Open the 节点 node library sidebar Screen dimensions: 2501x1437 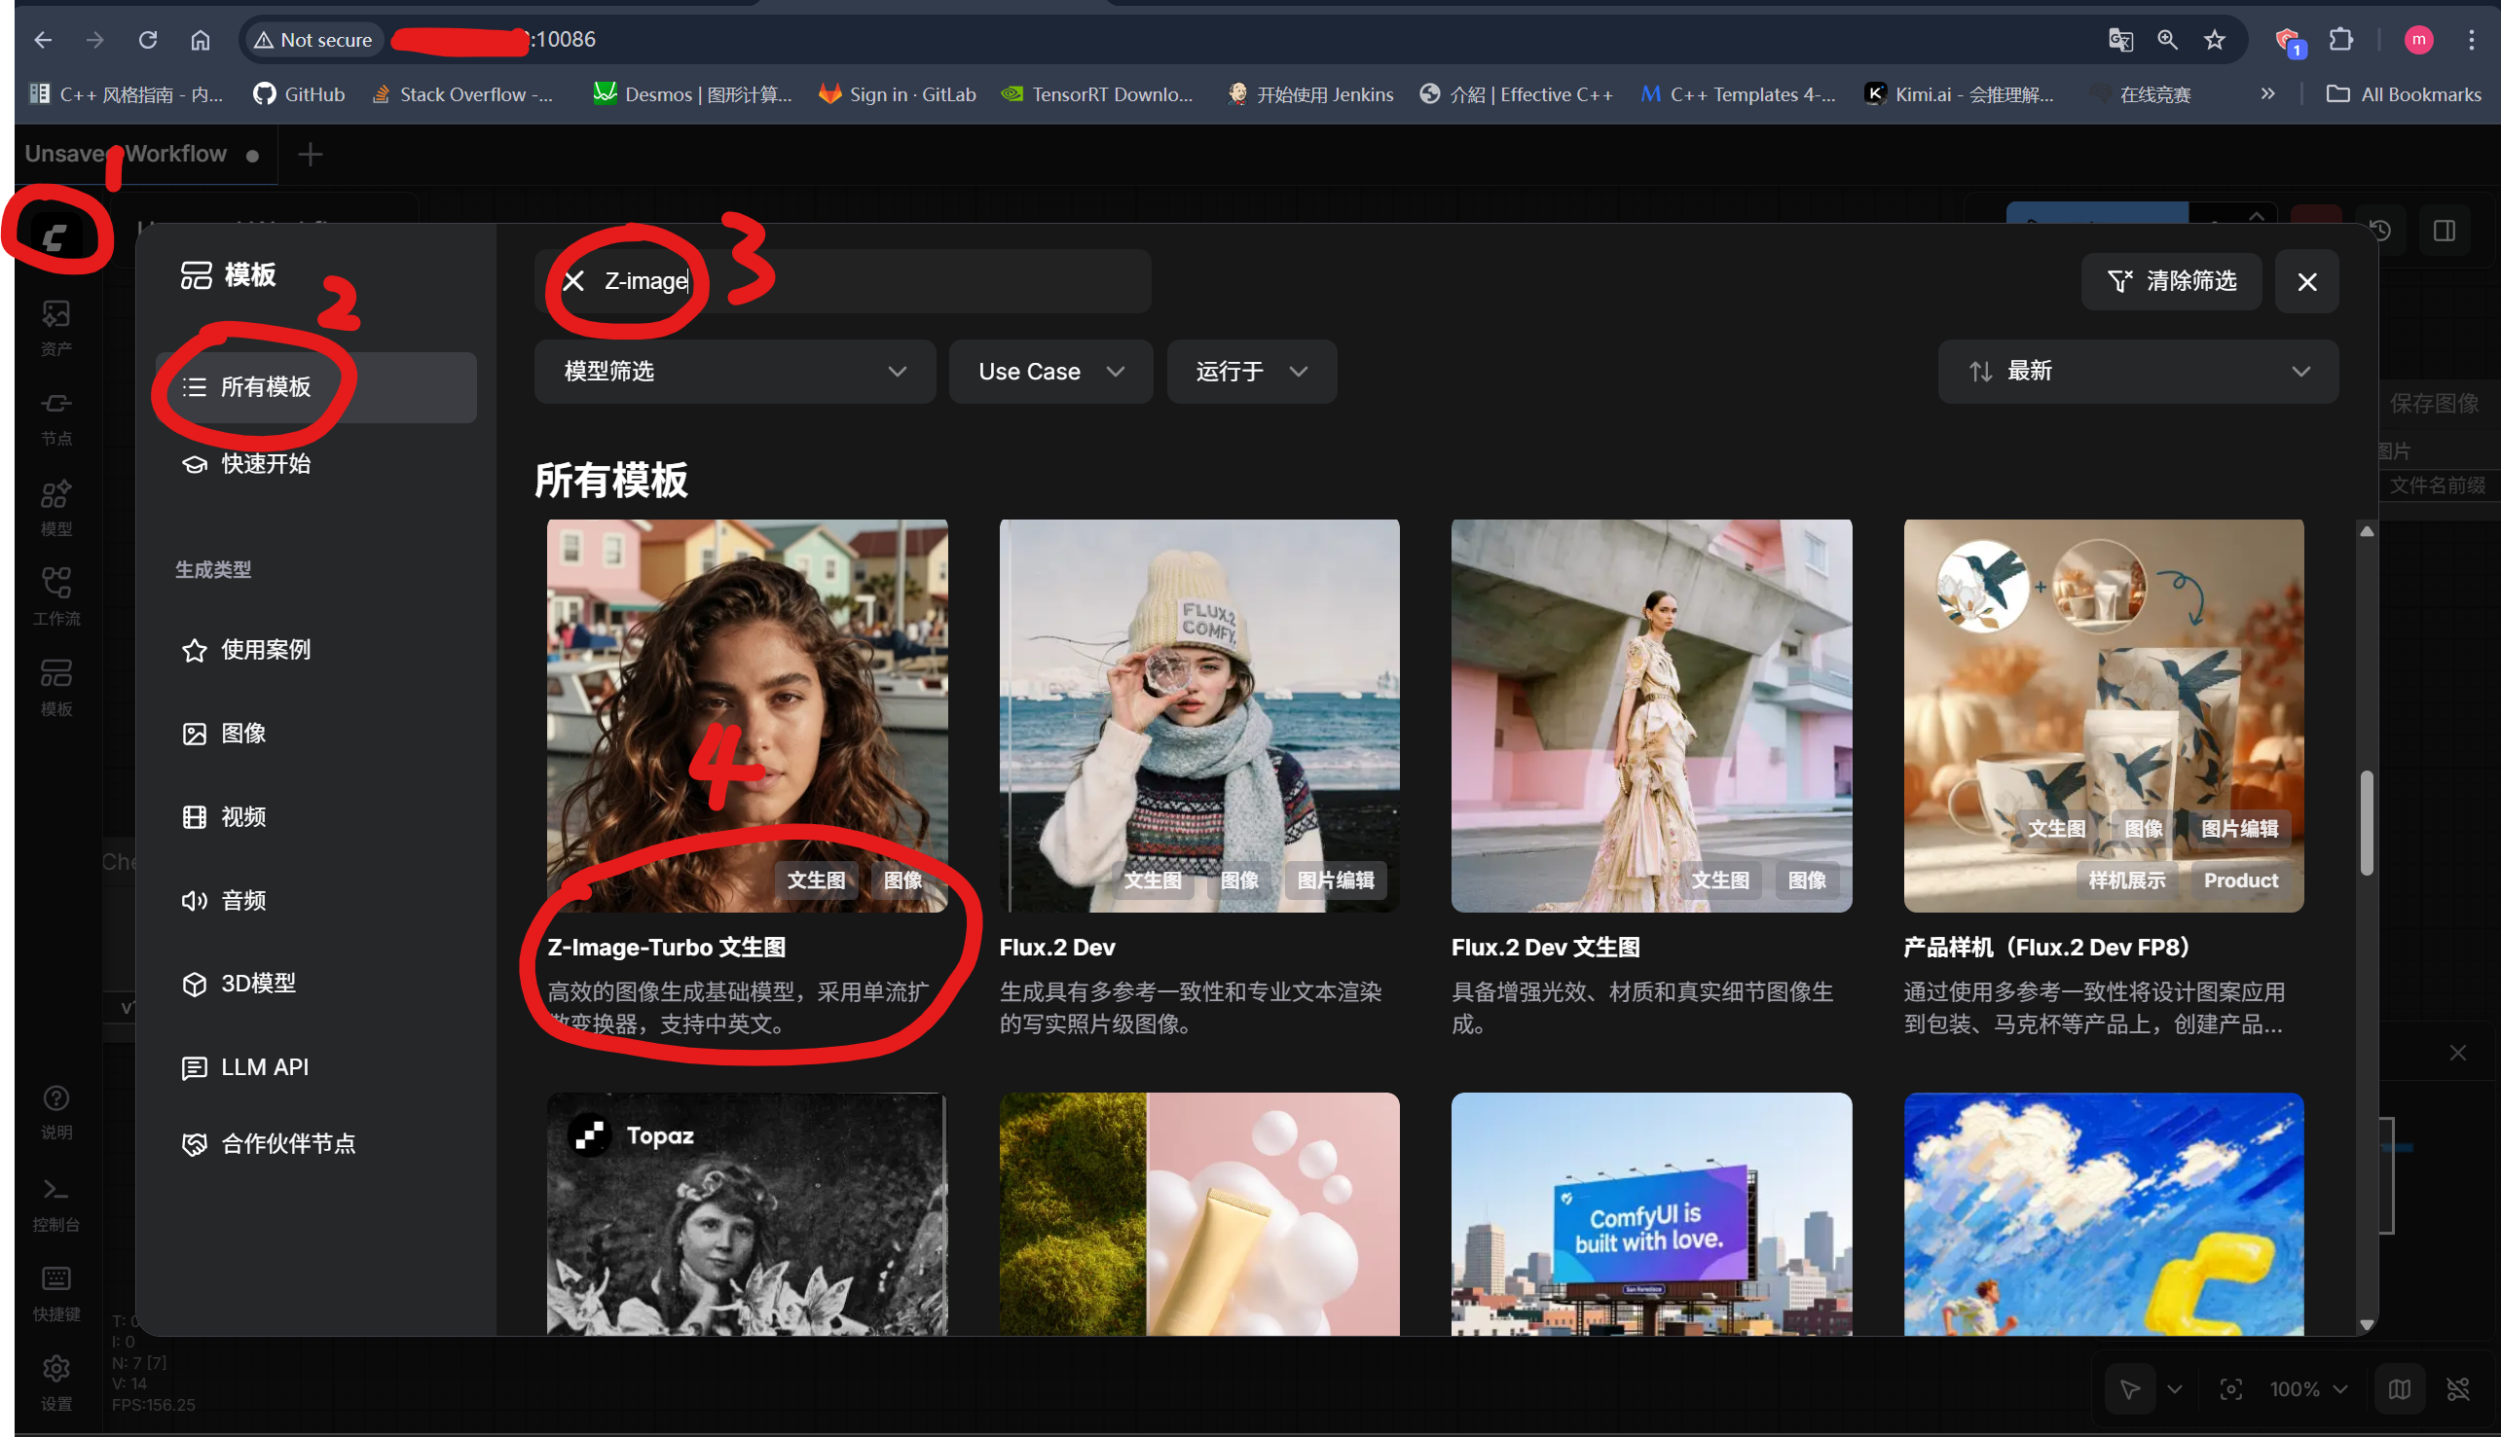pyautogui.click(x=56, y=416)
